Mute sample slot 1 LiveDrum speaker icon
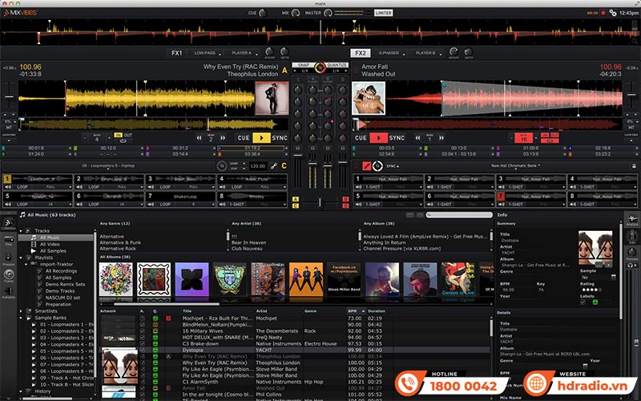This screenshot has height=401, width=641. coord(8,187)
